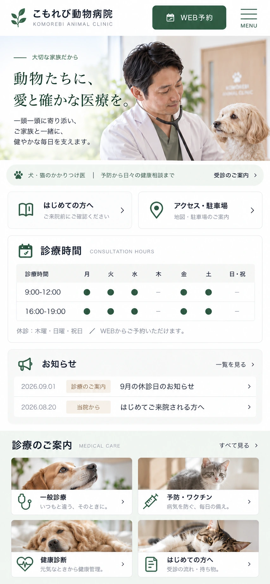Open 一覧を見る news list link

click(x=231, y=365)
